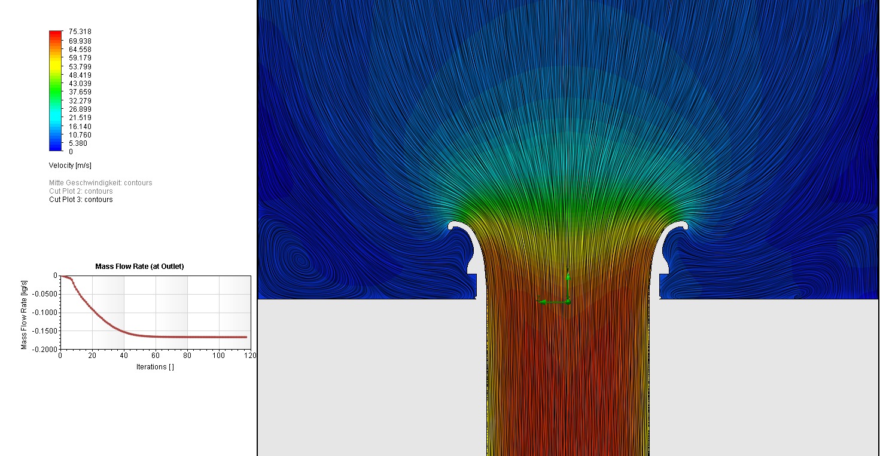Select the minimum legend value 0
Image resolution: width=880 pixels, height=456 pixels.
click(x=71, y=152)
